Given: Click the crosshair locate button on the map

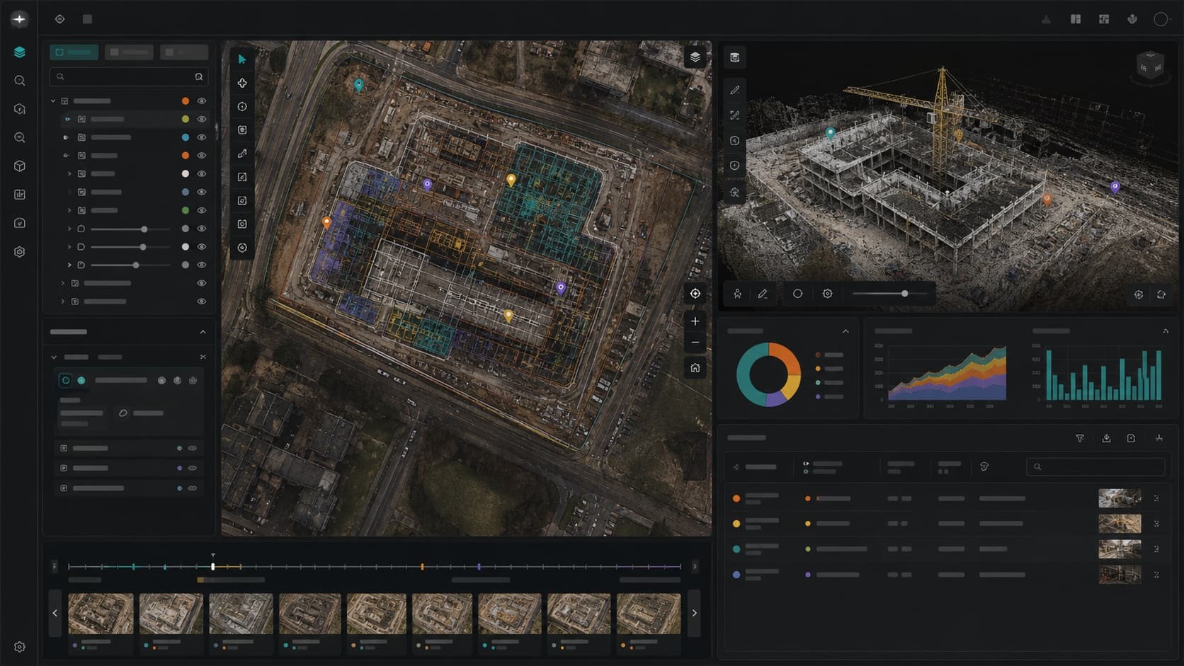Looking at the screenshot, I should 695,294.
